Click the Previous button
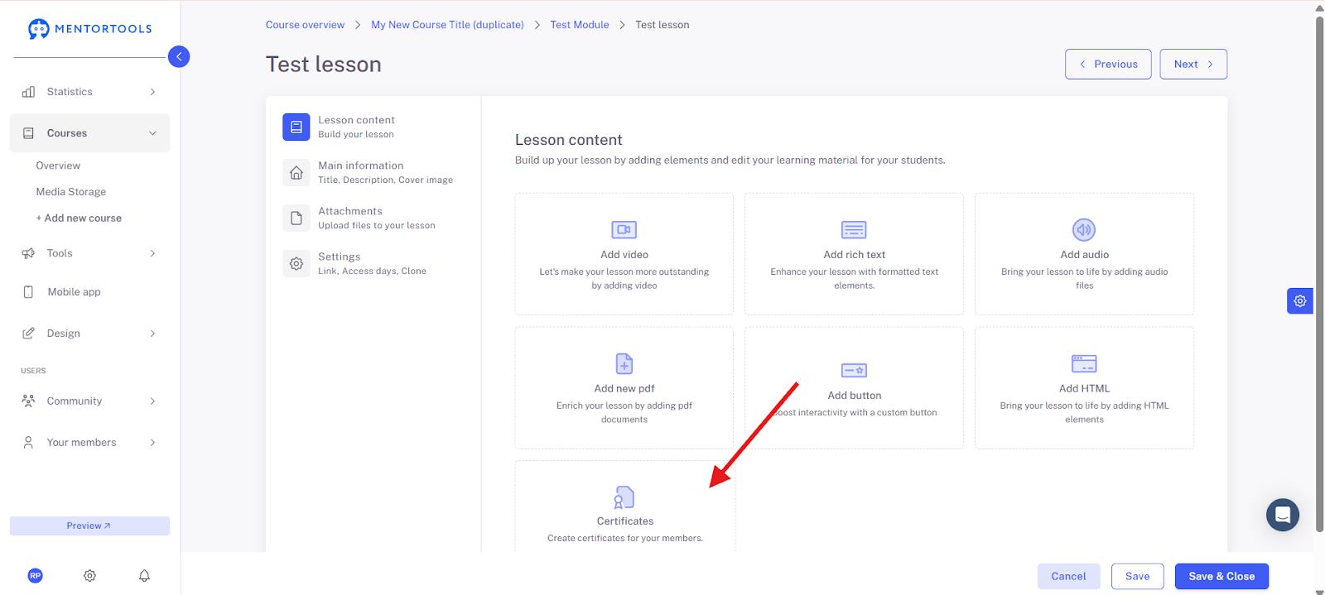 (x=1108, y=65)
